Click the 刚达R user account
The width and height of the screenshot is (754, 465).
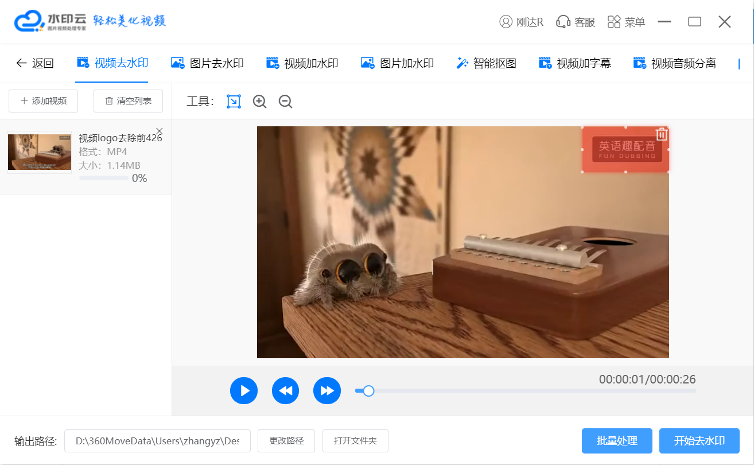pyautogui.click(x=521, y=22)
